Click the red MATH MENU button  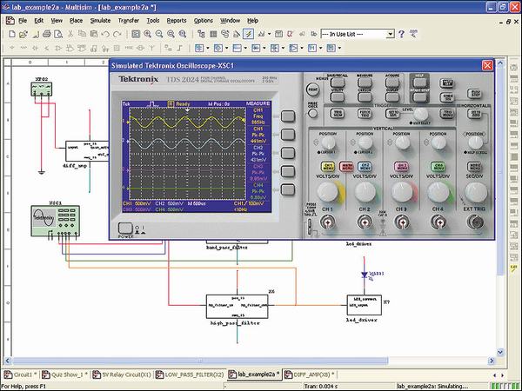[345, 165]
